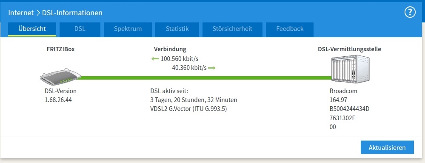This screenshot has height=163, width=425.
Task: Click the green downstream arrow icon
Action: point(155,59)
